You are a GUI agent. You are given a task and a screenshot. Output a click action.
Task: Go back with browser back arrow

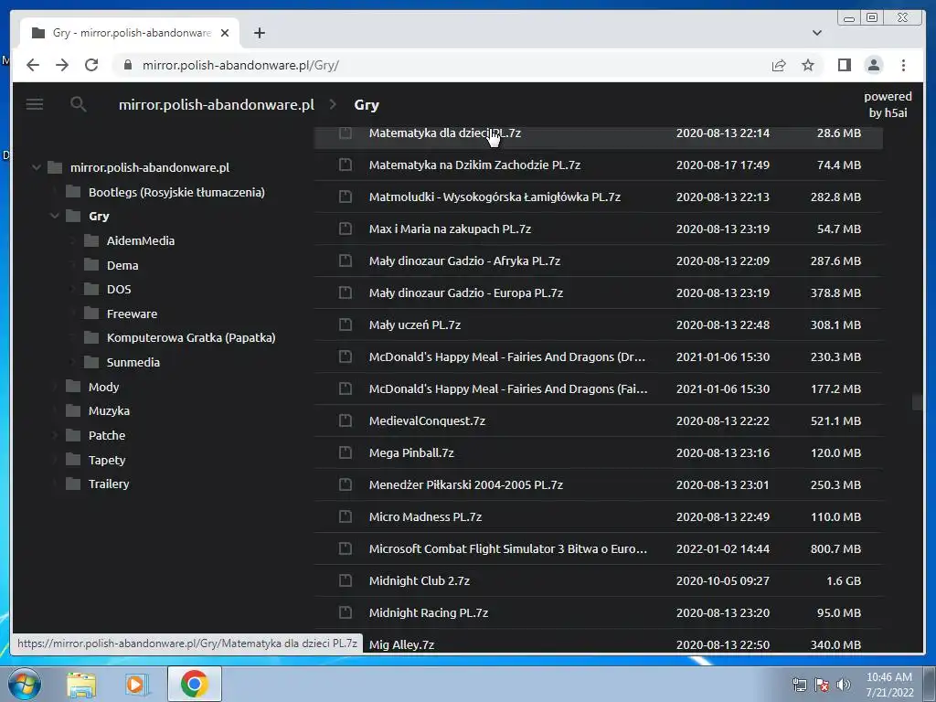click(x=33, y=65)
